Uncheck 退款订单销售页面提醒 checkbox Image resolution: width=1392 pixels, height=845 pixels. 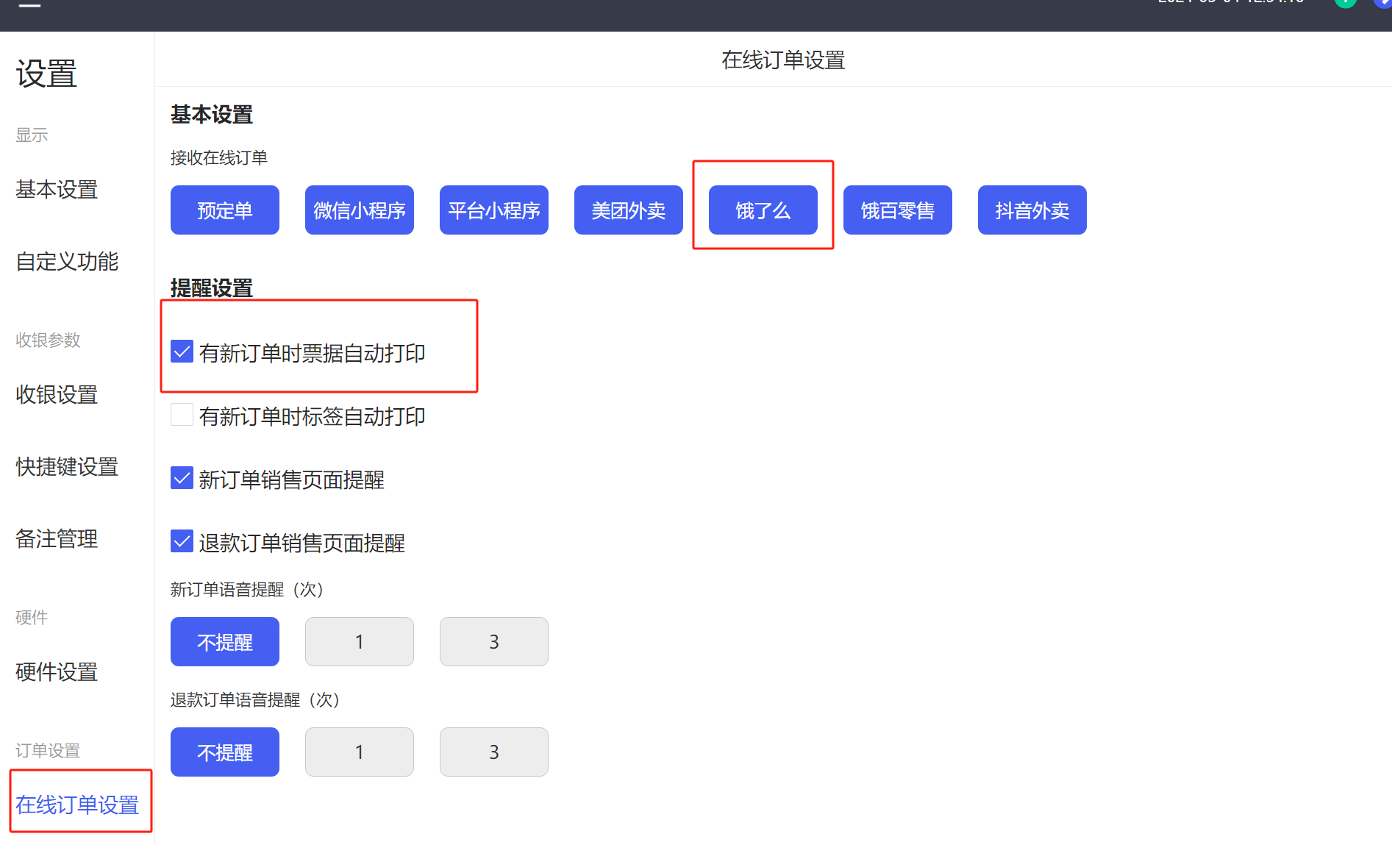[182, 542]
